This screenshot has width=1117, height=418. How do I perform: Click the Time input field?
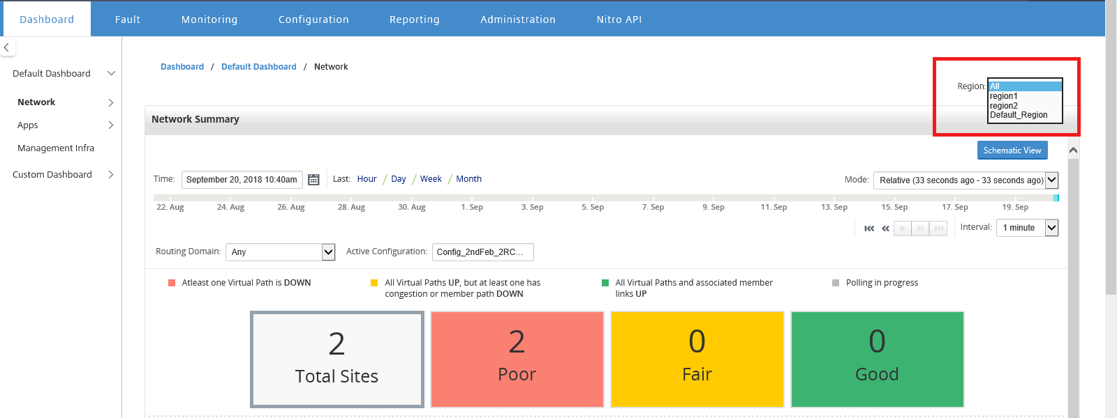tap(242, 180)
